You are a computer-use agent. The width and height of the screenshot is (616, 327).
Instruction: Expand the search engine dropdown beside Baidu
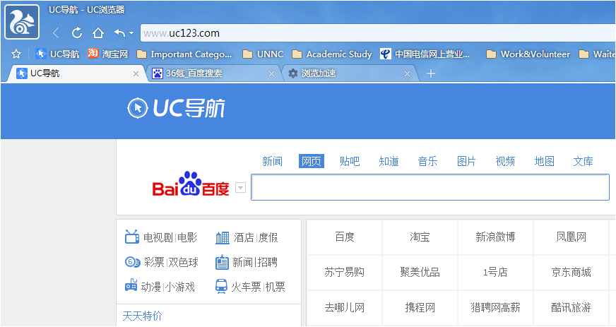pyautogui.click(x=240, y=188)
